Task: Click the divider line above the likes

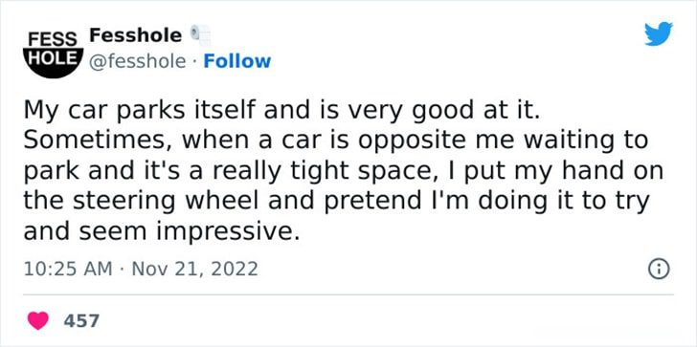Action: point(348,294)
